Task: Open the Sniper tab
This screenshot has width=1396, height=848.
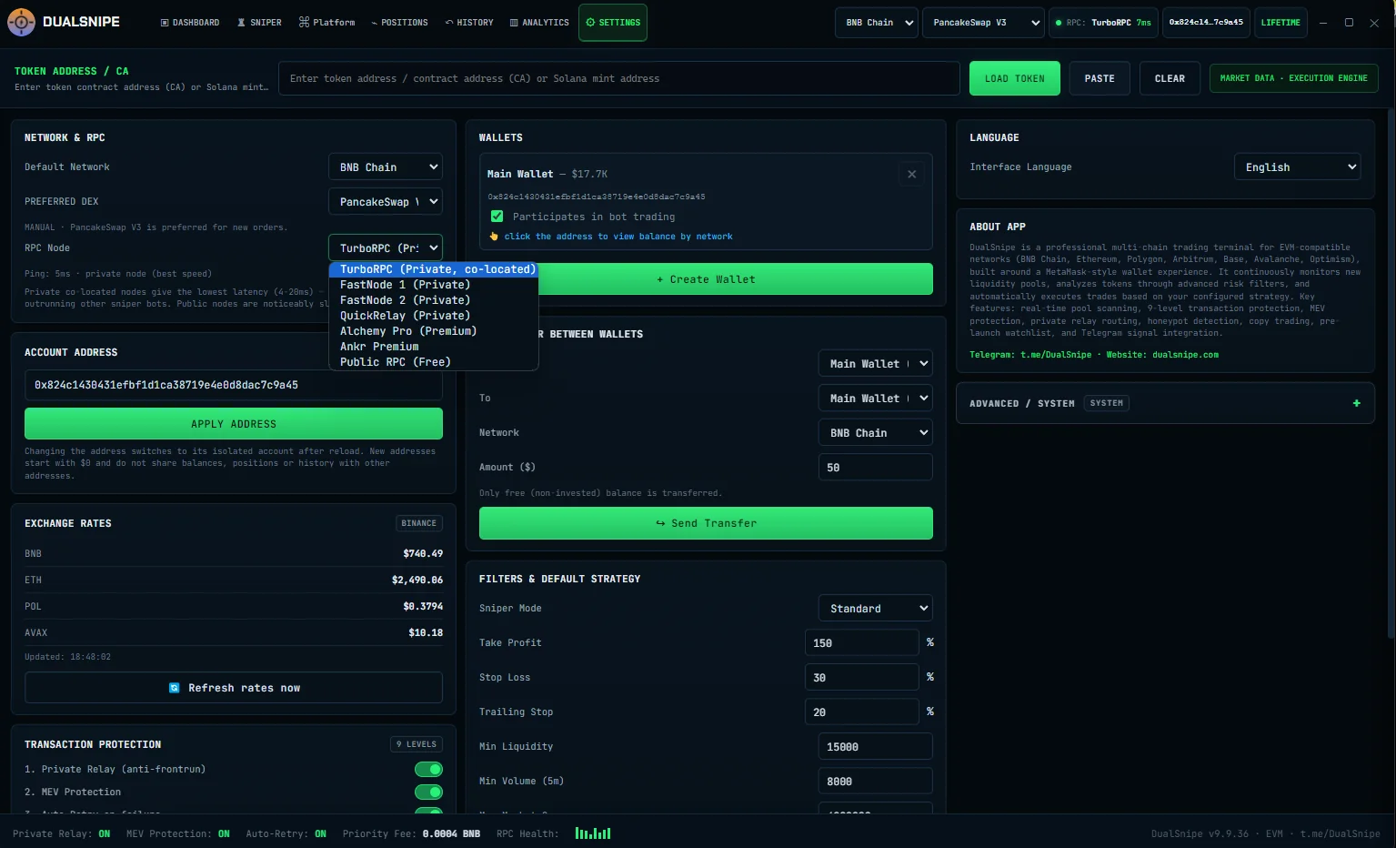Action: pyautogui.click(x=259, y=23)
